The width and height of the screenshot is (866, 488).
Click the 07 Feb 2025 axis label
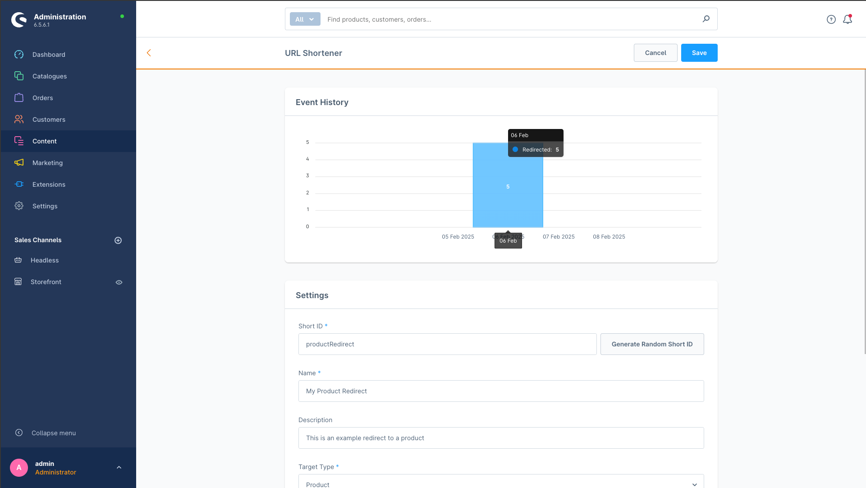[559, 237]
